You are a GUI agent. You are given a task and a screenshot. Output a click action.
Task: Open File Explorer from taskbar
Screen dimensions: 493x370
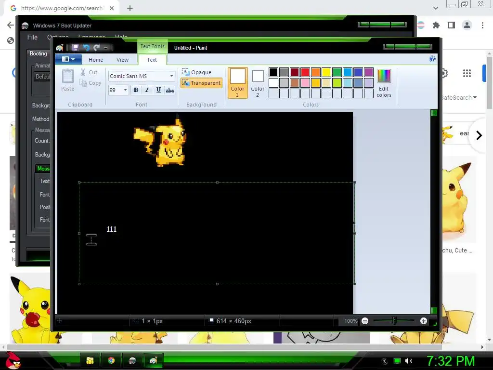tap(90, 360)
